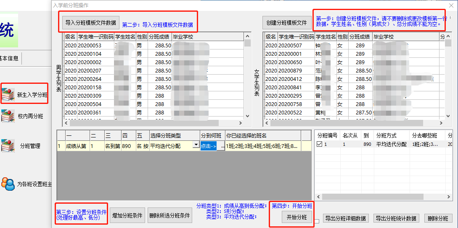Click the 点击-> cell in 分到何班 column
Screen dimensions: 458x228
click(x=209, y=146)
